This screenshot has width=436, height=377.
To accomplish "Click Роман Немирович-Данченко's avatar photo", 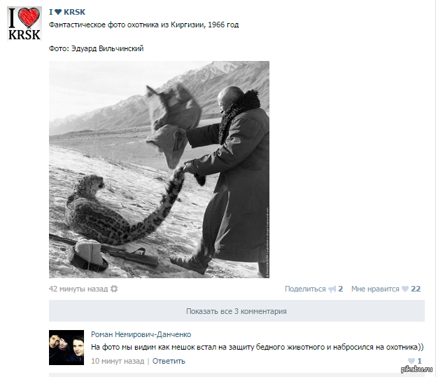I will coord(66,348).
